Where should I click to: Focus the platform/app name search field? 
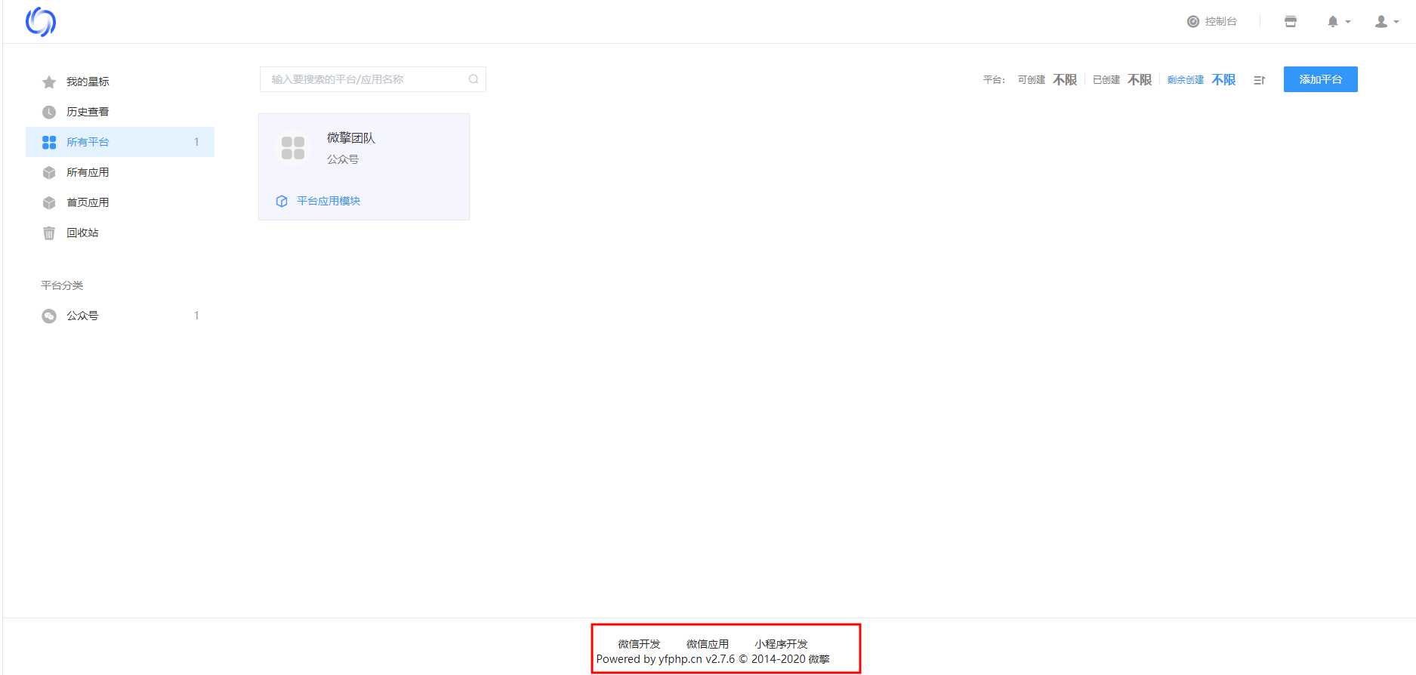point(372,79)
